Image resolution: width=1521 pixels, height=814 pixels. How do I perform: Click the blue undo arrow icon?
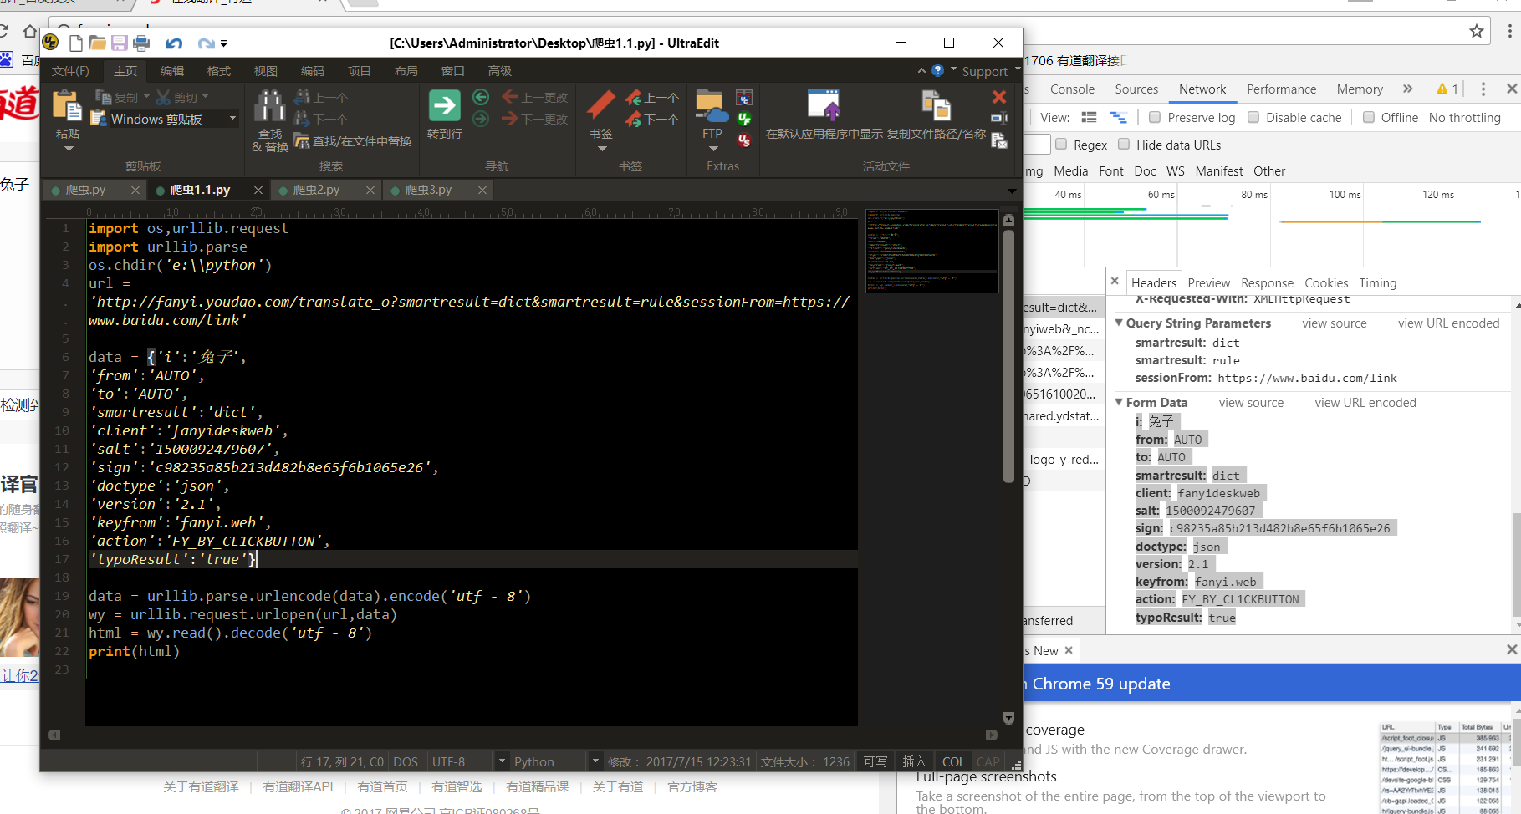tap(173, 43)
